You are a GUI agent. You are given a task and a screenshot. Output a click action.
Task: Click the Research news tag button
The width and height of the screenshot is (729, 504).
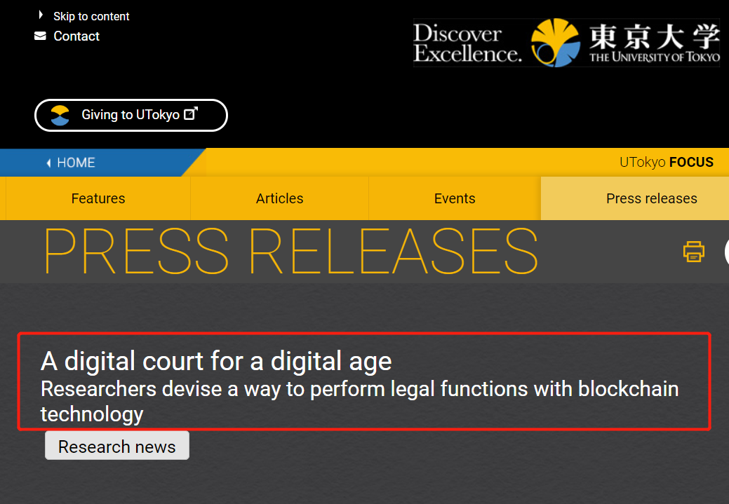(117, 446)
